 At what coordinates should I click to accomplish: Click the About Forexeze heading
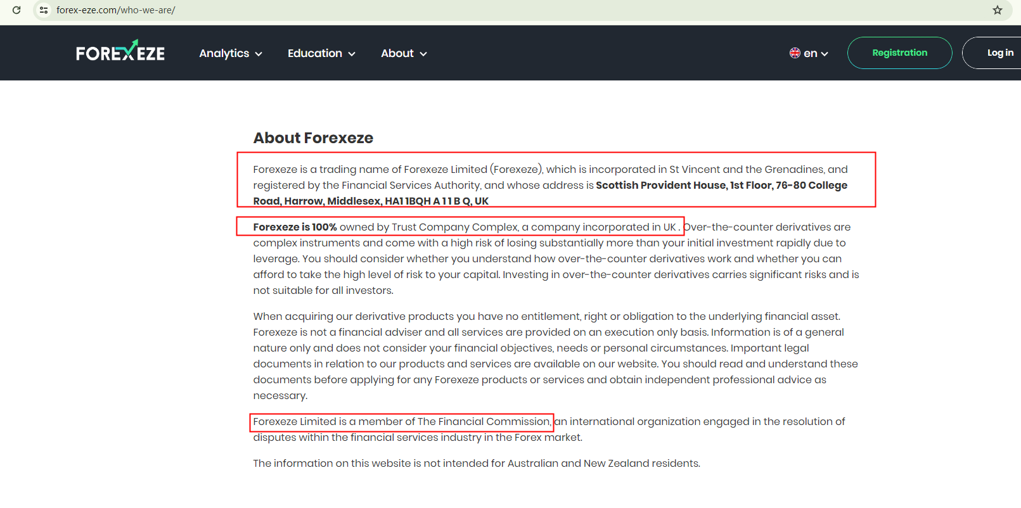point(313,138)
